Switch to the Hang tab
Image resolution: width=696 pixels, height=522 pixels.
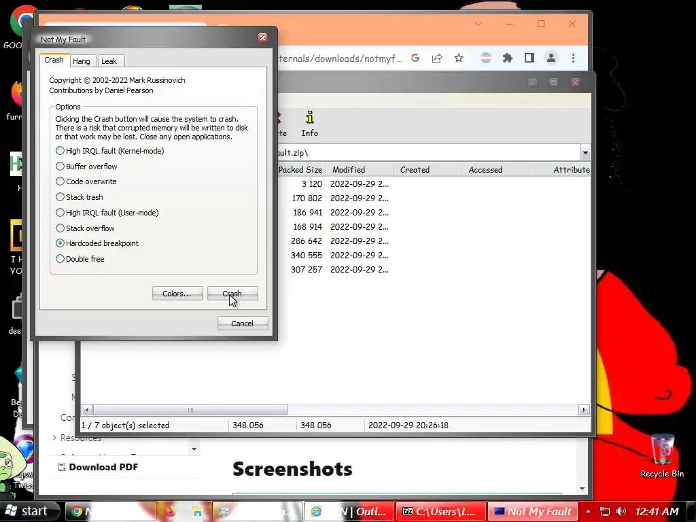pos(82,61)
